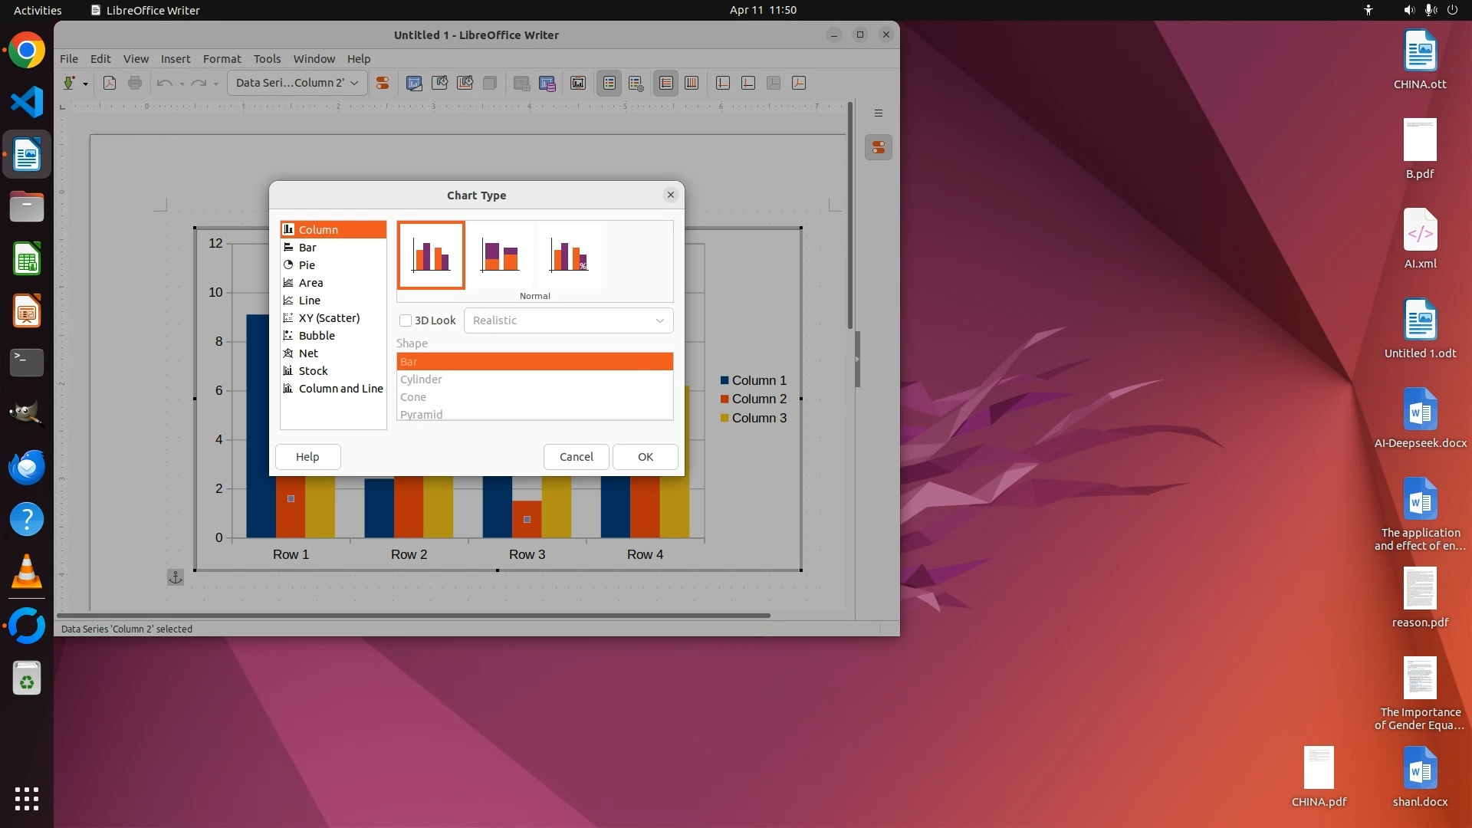Click the Column 2 orange legend swatch
1472x828 pixels.
click(x=724, y=399)
